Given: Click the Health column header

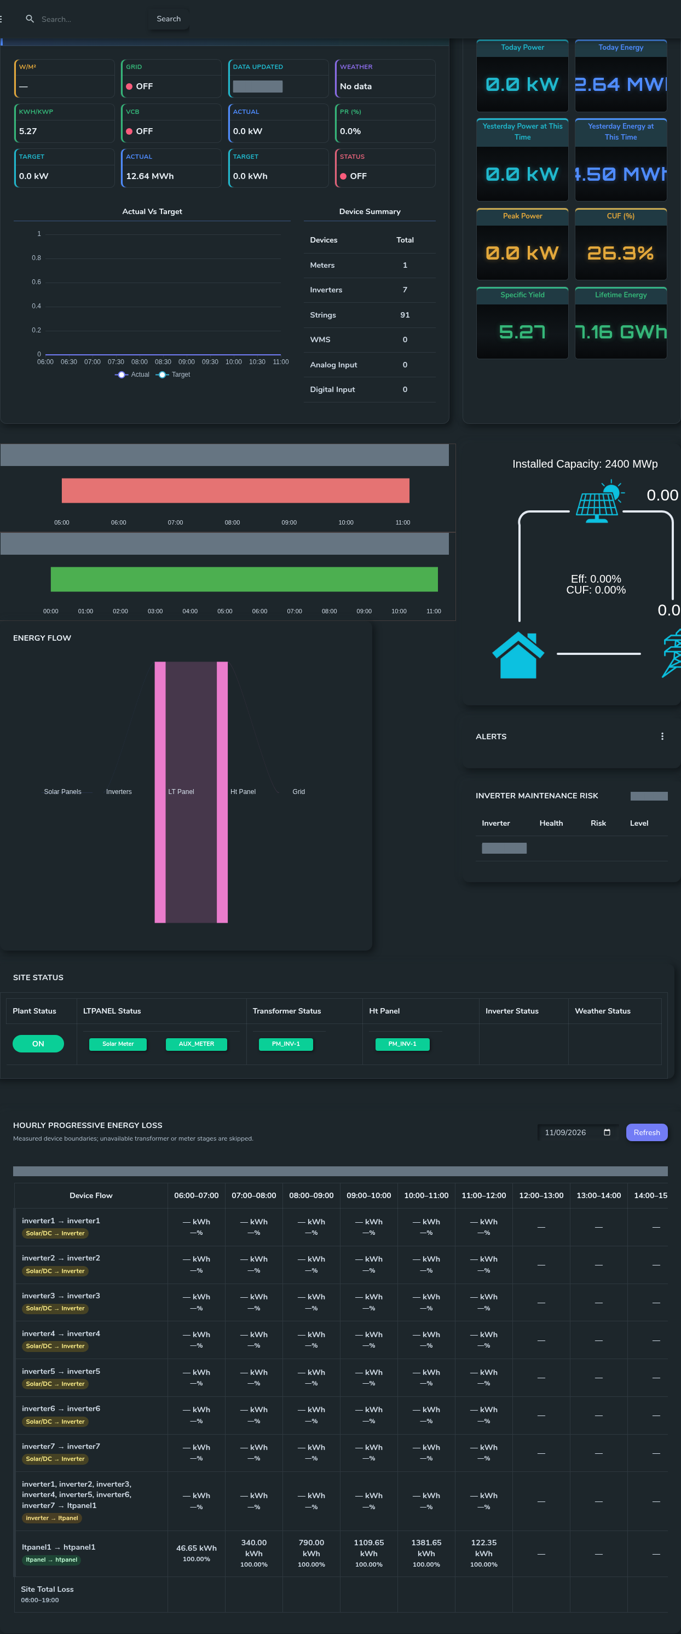Looking at the screenshot, I should (x=551, y=824).
